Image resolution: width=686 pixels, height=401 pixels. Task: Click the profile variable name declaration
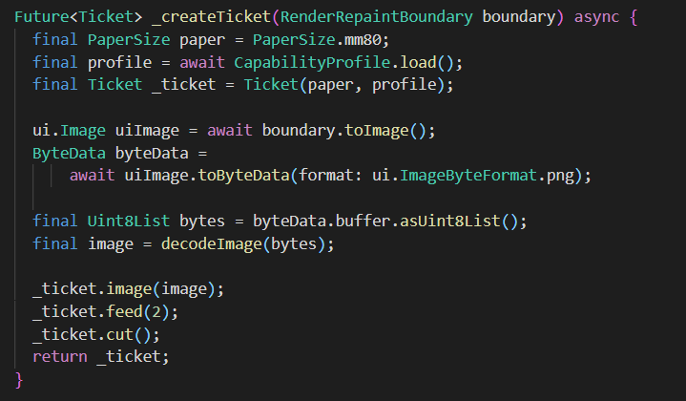119,63
